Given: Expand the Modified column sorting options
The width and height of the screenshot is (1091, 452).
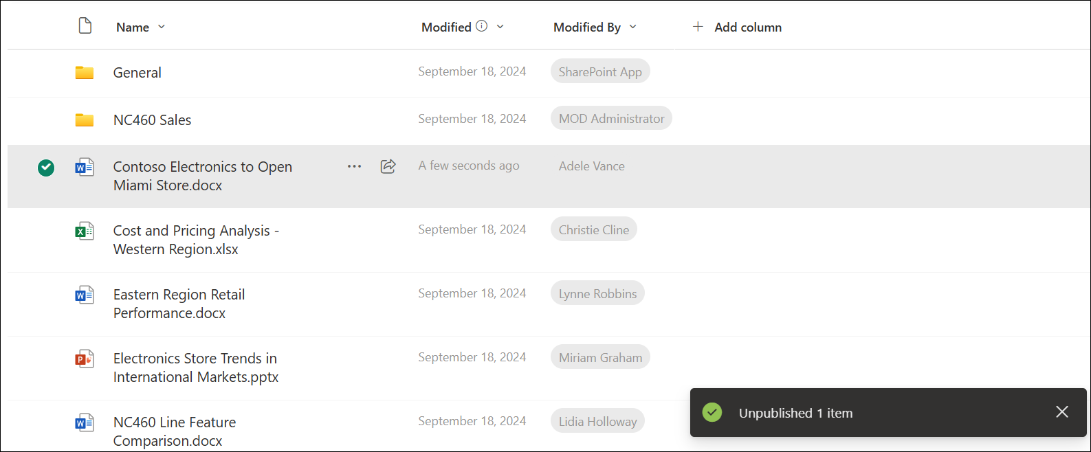Looking at the screenshot, I should 500,27.
